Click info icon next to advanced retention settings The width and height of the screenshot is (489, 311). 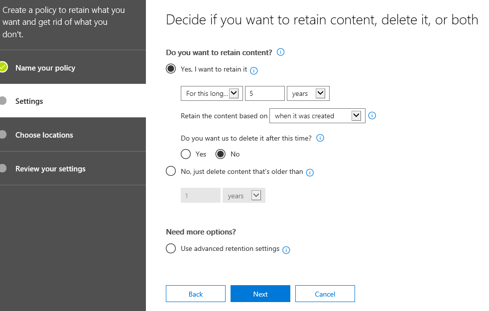(286, 250)
